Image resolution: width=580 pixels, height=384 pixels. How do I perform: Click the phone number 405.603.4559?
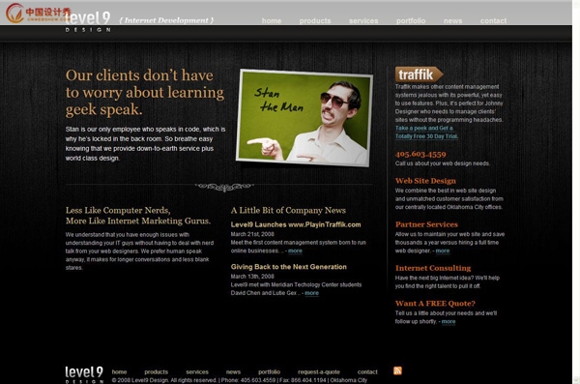420,154
